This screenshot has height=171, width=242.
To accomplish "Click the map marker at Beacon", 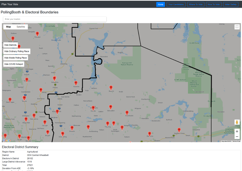I will [x=111, y=88].
